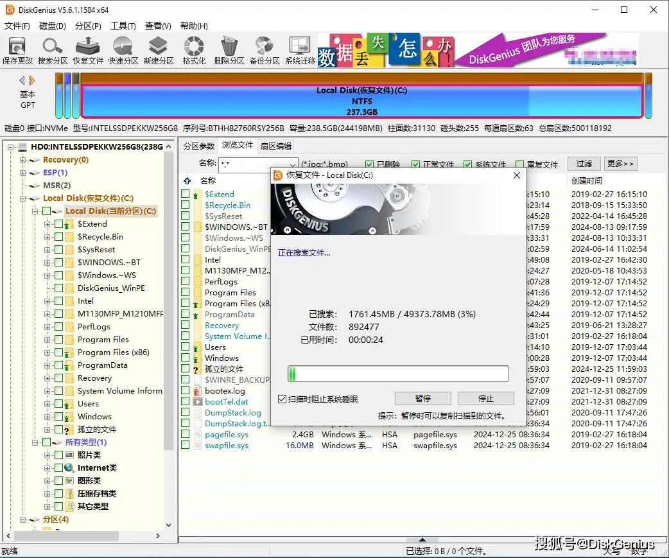The width and height of the screenshot is (669, 558).
Task: Check the Windows folder box in tree
Action: [x=59, y=416]
